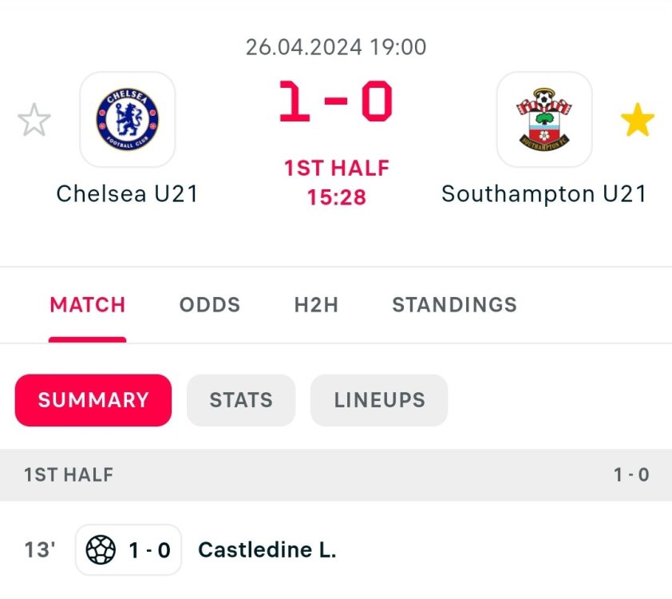Select the Southampton U21 team name

coord(544,194)
